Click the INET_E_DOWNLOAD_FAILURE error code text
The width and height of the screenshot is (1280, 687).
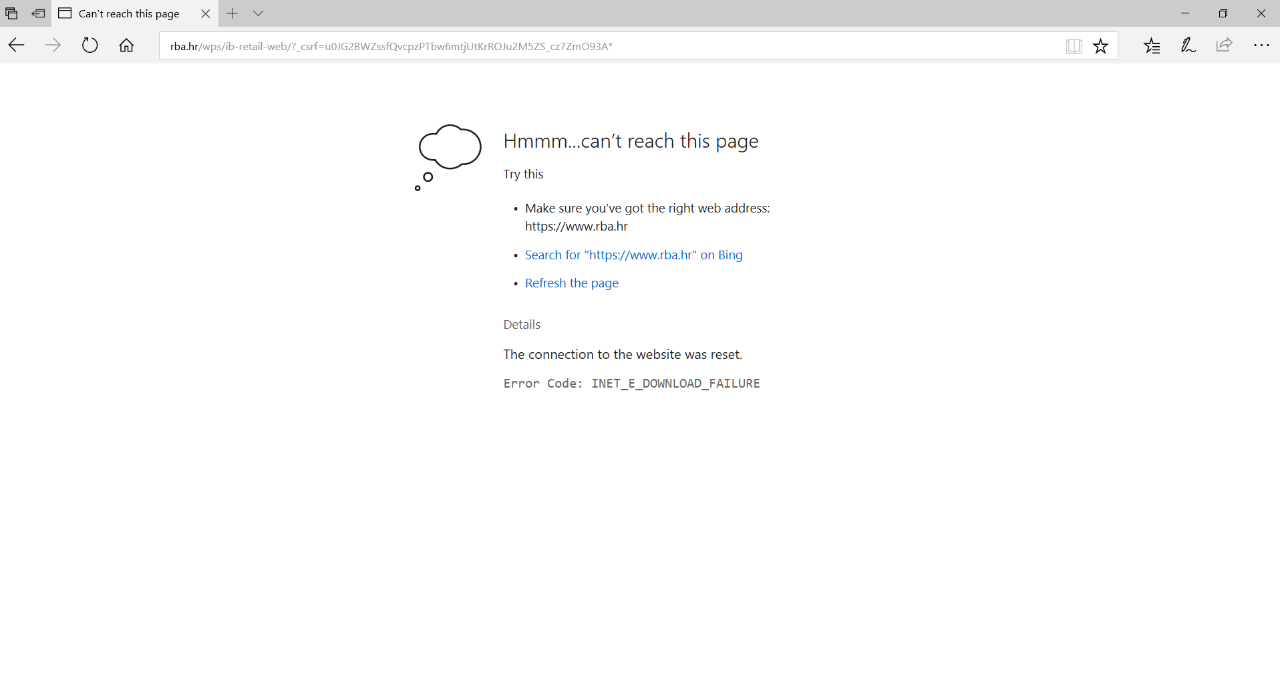pos(675,383)
